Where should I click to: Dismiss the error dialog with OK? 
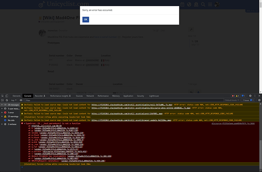tap(85, 19)
